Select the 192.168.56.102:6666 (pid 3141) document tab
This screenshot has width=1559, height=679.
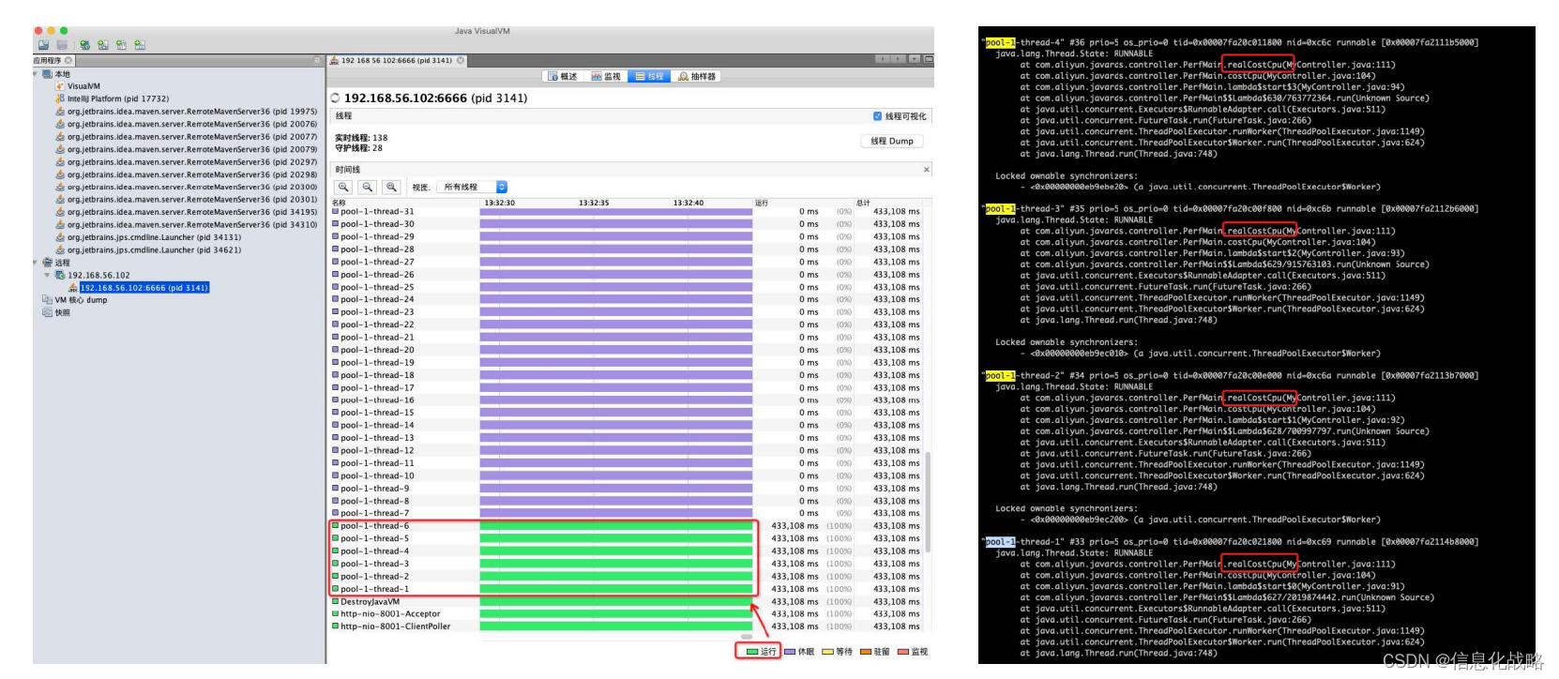pos(397,60)
